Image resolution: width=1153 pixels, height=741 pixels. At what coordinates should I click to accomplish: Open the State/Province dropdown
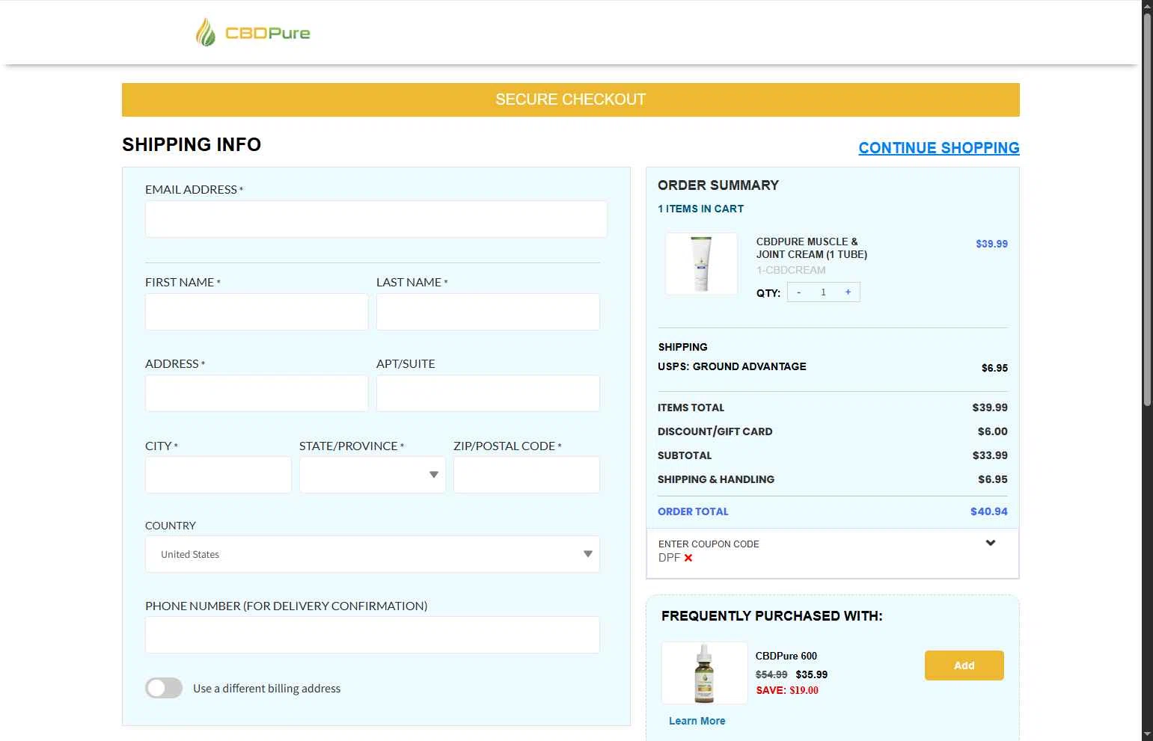point(373,475)
